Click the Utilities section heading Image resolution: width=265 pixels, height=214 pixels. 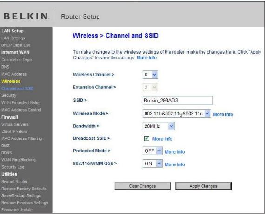[9, 174]
